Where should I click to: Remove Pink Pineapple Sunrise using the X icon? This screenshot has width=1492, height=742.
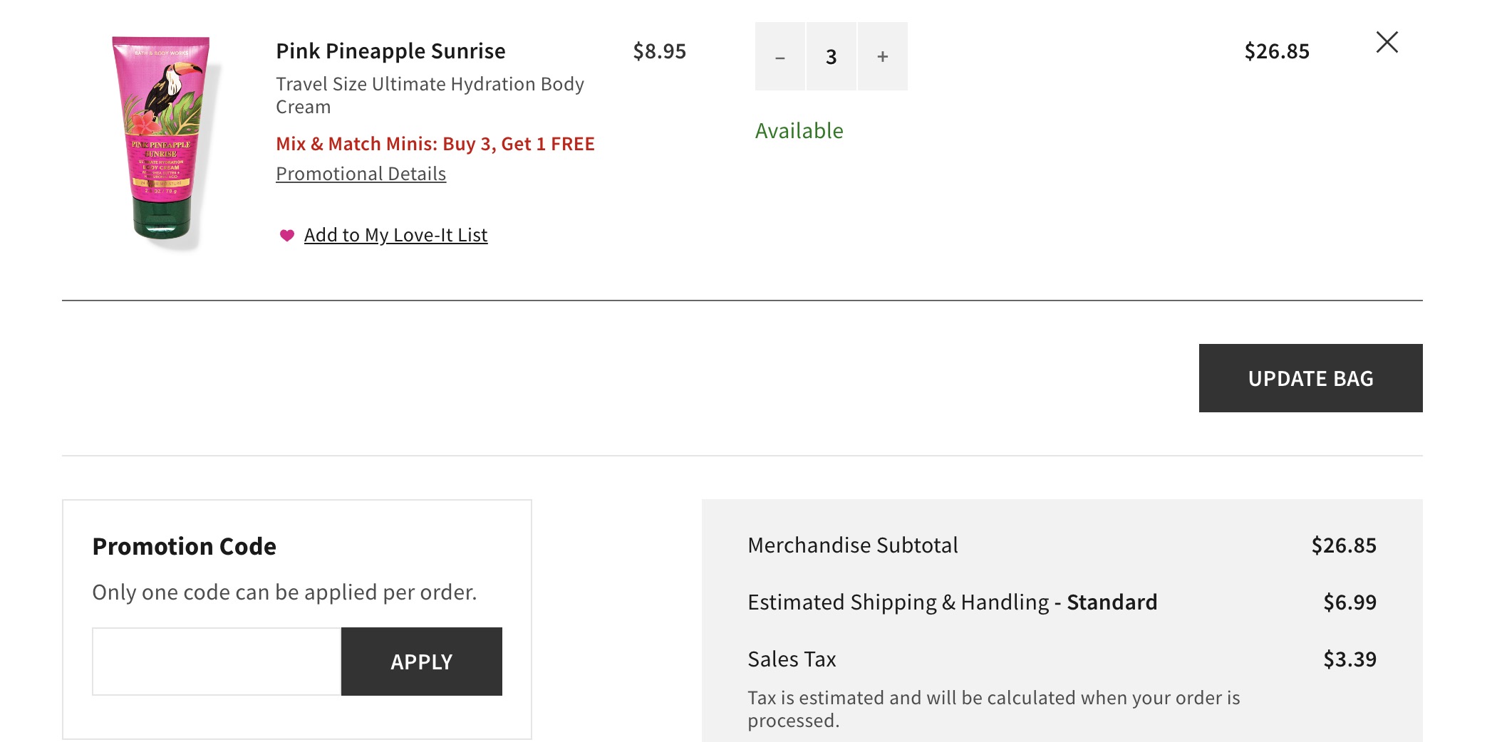coord(1387,43)
